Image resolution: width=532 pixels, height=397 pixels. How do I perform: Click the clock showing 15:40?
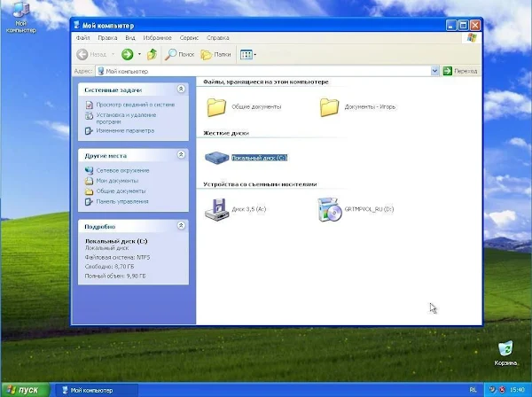(x=518, y=390)
